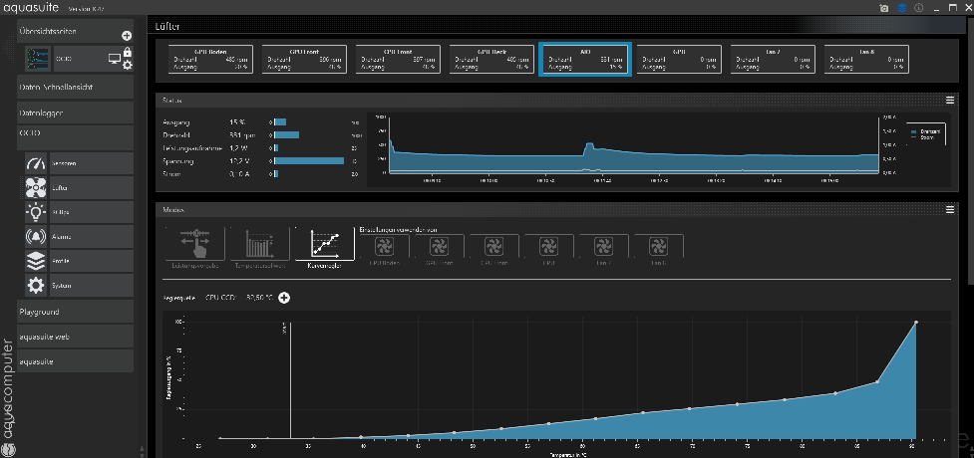
Task: Open the Lüfter fan icon
Action: [x=36, y=187]
